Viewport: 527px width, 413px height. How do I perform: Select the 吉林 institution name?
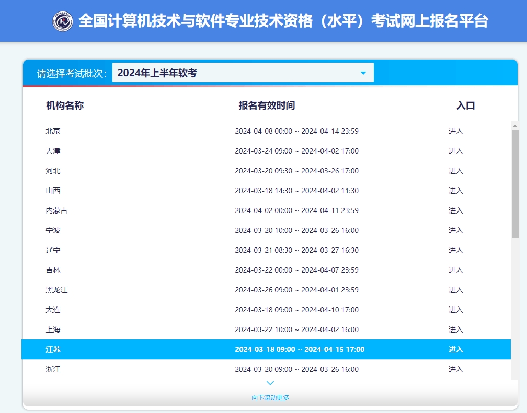(53, 269)
